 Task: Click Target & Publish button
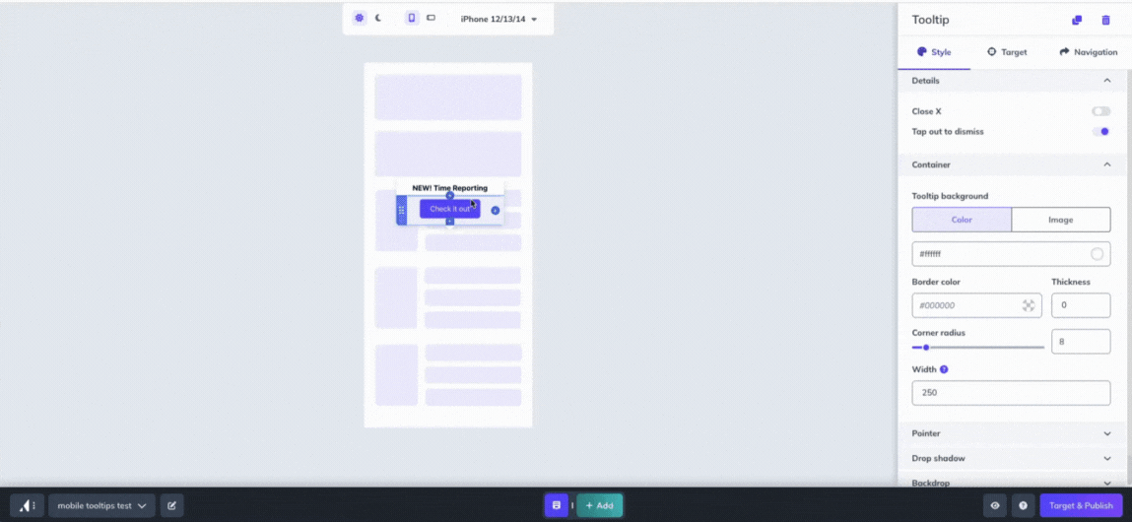click(x=1082, y=505)
